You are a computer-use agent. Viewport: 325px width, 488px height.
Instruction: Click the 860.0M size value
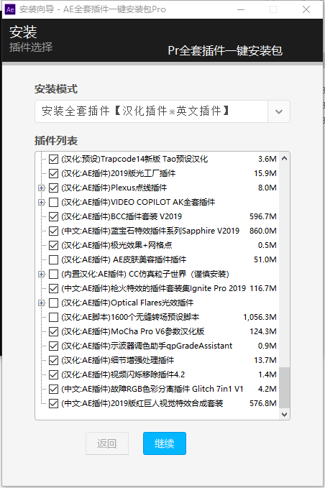[x=263, y=231]
